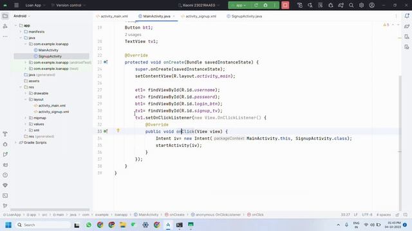Open the Windows Start menu
412x231 pixels.
(x=8, y=225)
